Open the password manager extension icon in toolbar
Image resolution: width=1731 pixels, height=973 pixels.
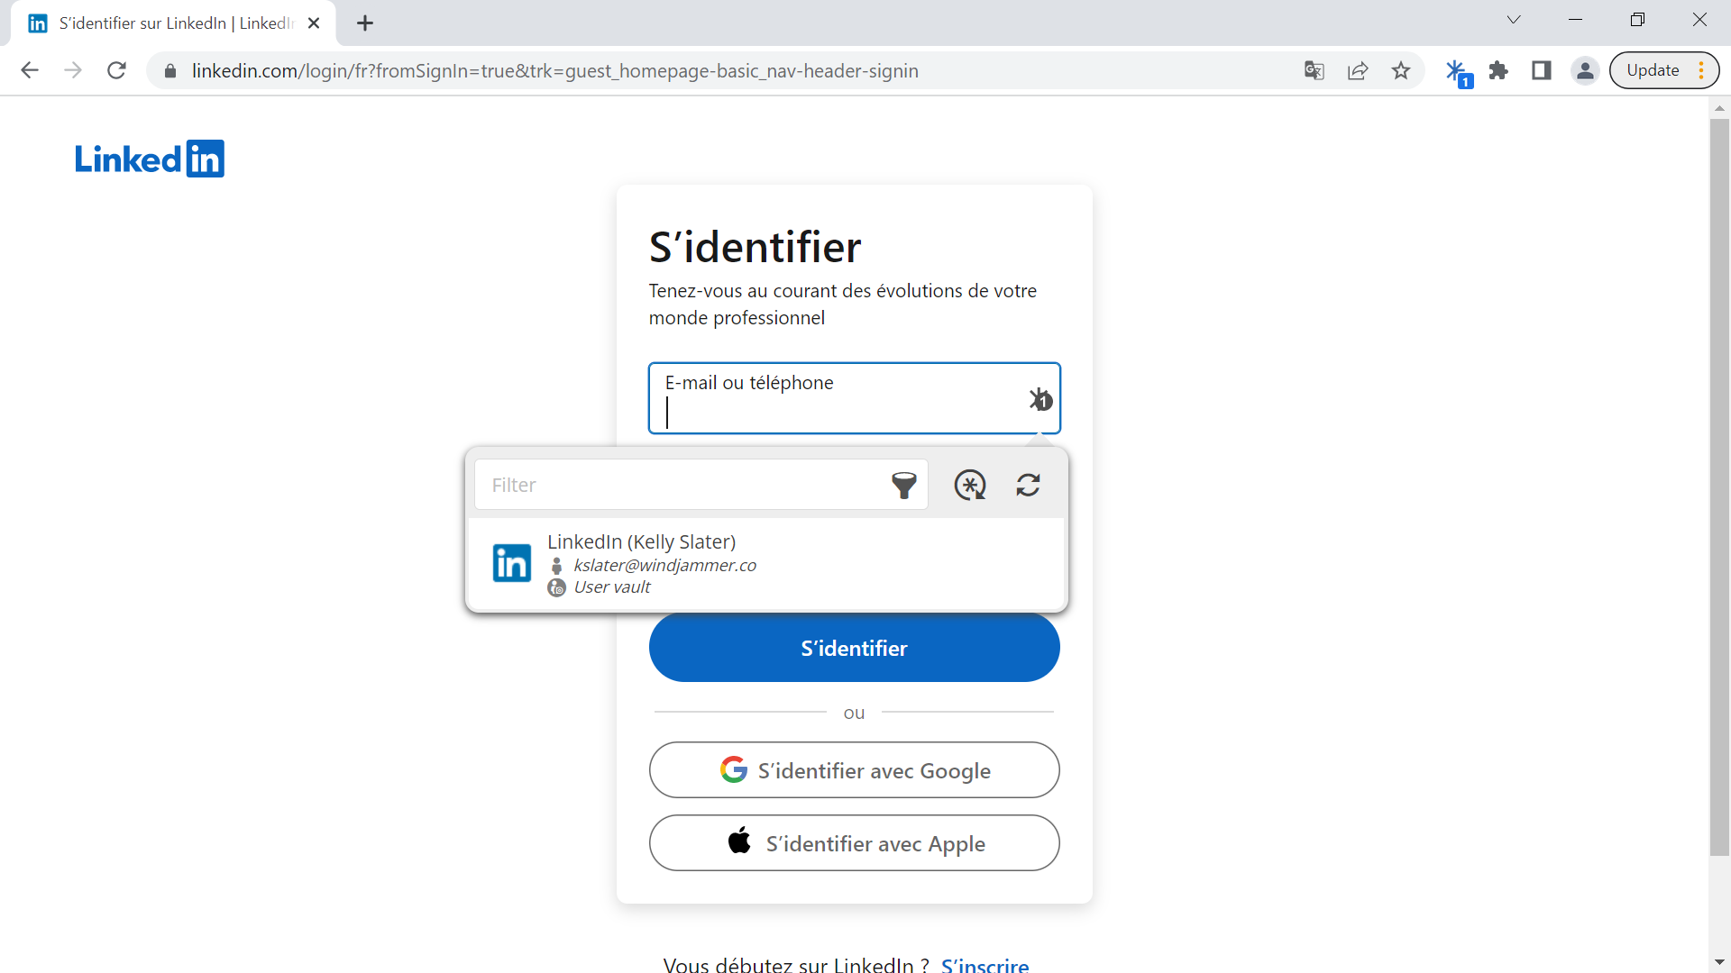pos(1458,72)
